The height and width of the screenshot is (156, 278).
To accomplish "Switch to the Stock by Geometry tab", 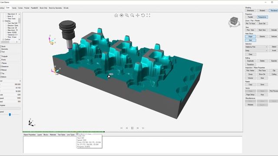I will 55,8.
